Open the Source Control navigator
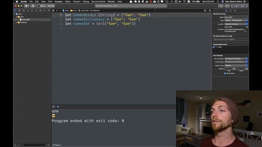Viewport: 262px width, 147px height. click(x=19, y=11)
